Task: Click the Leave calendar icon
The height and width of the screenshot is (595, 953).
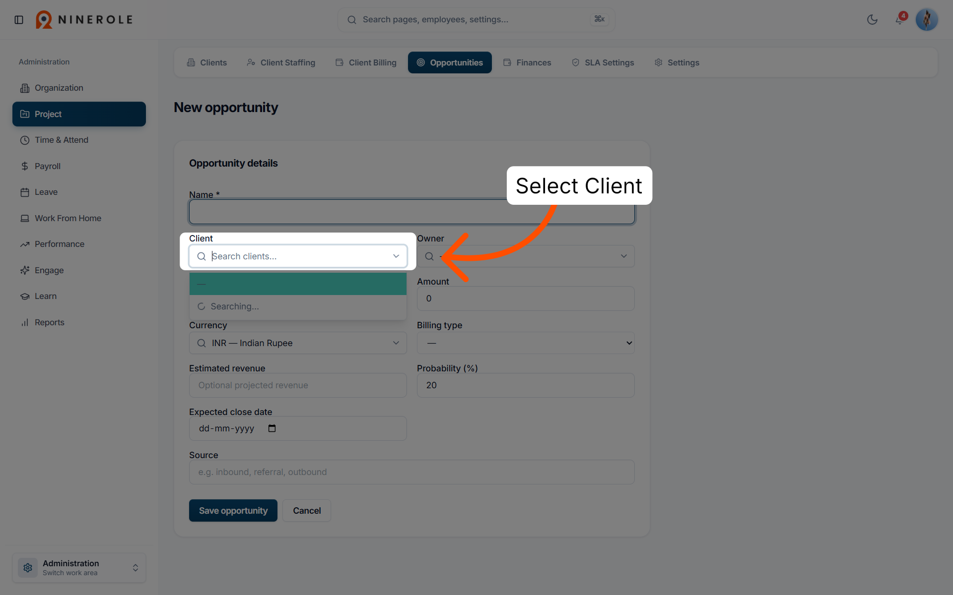Action: pos(25,192)
